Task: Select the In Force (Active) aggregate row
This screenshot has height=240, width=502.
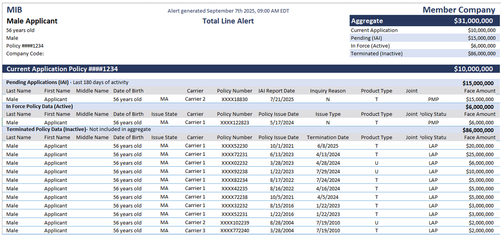Action: point(424,46)
